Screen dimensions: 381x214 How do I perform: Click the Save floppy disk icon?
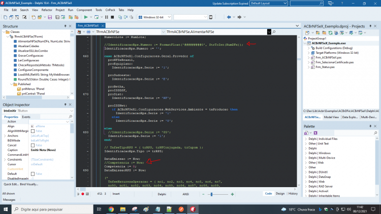[50, 17]
